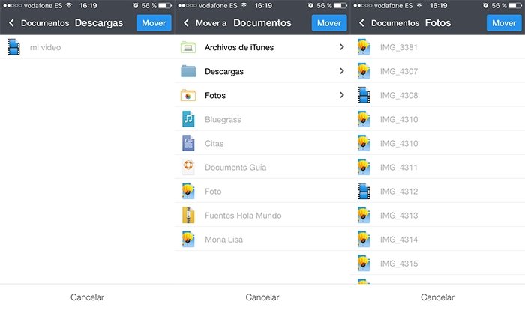This screenshot has width=525, height=310.
Task: Tap the Citas document icon
Action: 188,143
